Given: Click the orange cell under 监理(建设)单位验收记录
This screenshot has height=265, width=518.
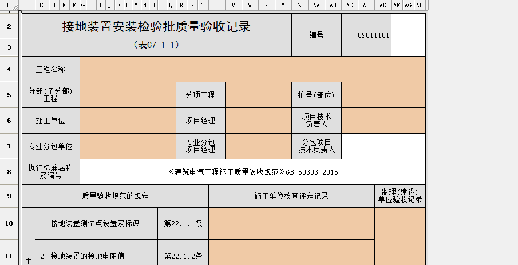Looking at the screenshot, I should 400,236.
